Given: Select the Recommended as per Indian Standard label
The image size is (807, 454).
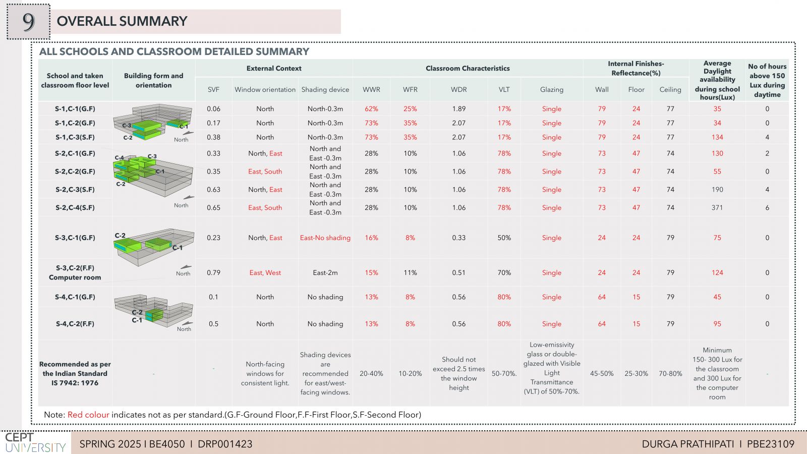Looking at the screenshot, I should tap(75, 373).
